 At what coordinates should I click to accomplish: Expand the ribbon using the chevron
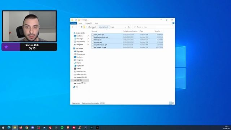pyautogui.click(x=171, y=23)
